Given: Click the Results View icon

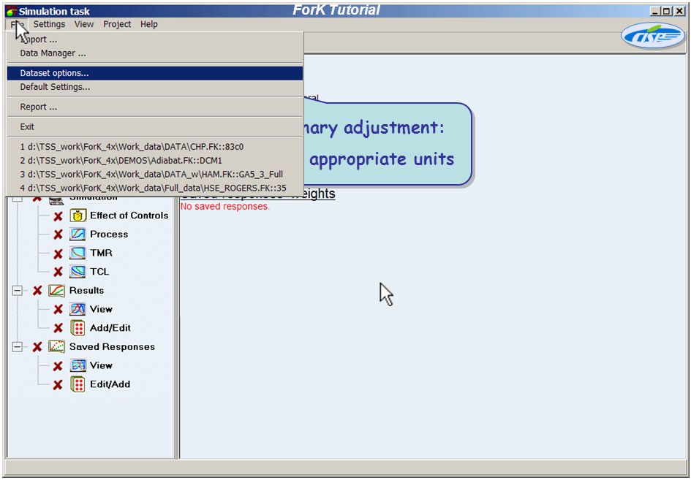Looking at the screenshot, I should [78, 309].
